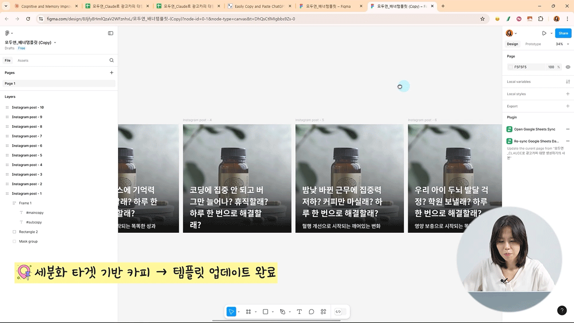
Task: Open the Actions tool
Action: [x=323, y=312]
